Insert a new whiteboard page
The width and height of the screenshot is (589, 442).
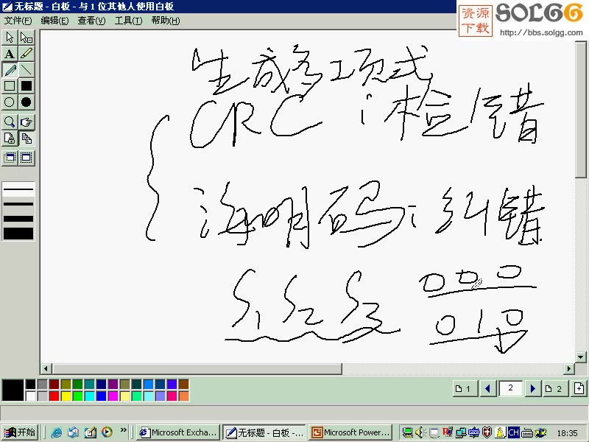tap(578, 388)
